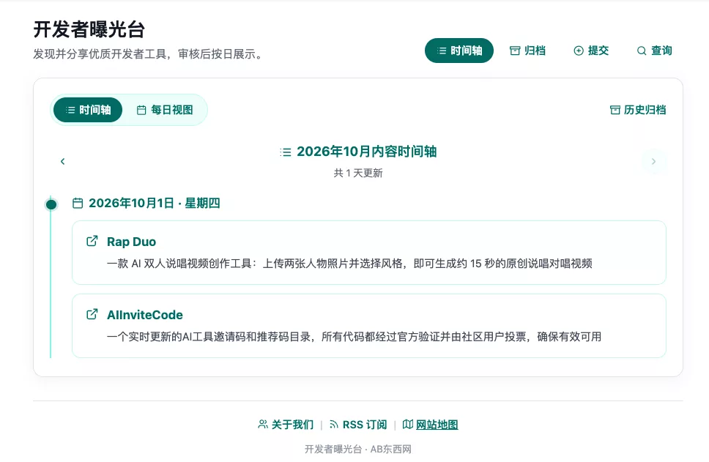Viewport: 709px width, 462px height.
Task: Click the 2026年10月1日 · 星期四 date heading
Action: point(146,204)
